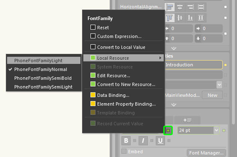Set horizontal alignment to left
Image resolution: width=237 pixels, height=157 pixels.
(170, 7)
